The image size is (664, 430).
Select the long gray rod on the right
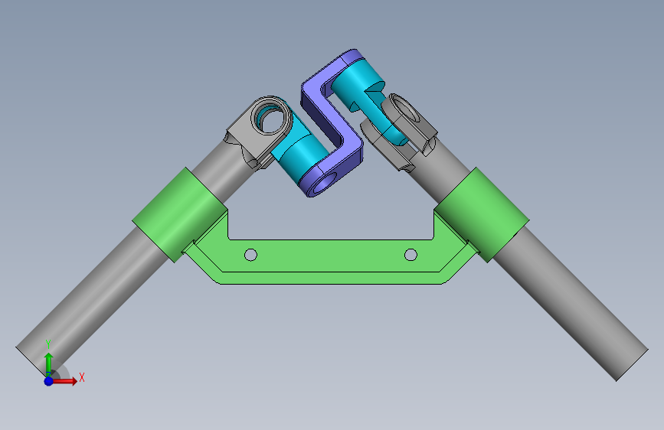[568, 296]
